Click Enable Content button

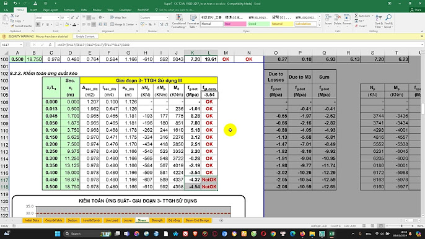point(85,37)
